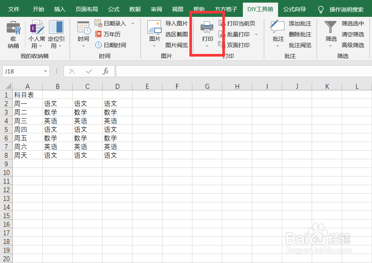This screenshot has width=372, height=263.
Task: Click the lightbulb 操作说明搜索 icon
Action: click(x=321, y=9)
